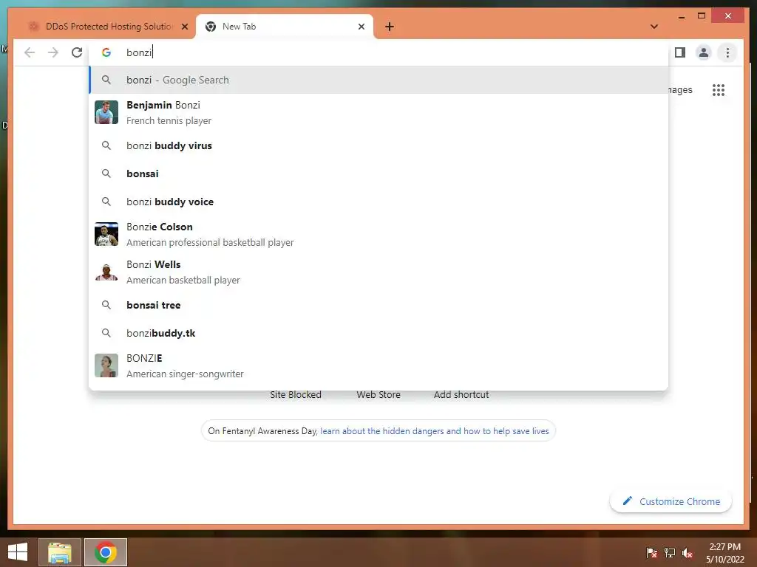Select the New Tab tab
Image resolution: width=757 pixels, height=567 pixels.
(x=285, y=27)
